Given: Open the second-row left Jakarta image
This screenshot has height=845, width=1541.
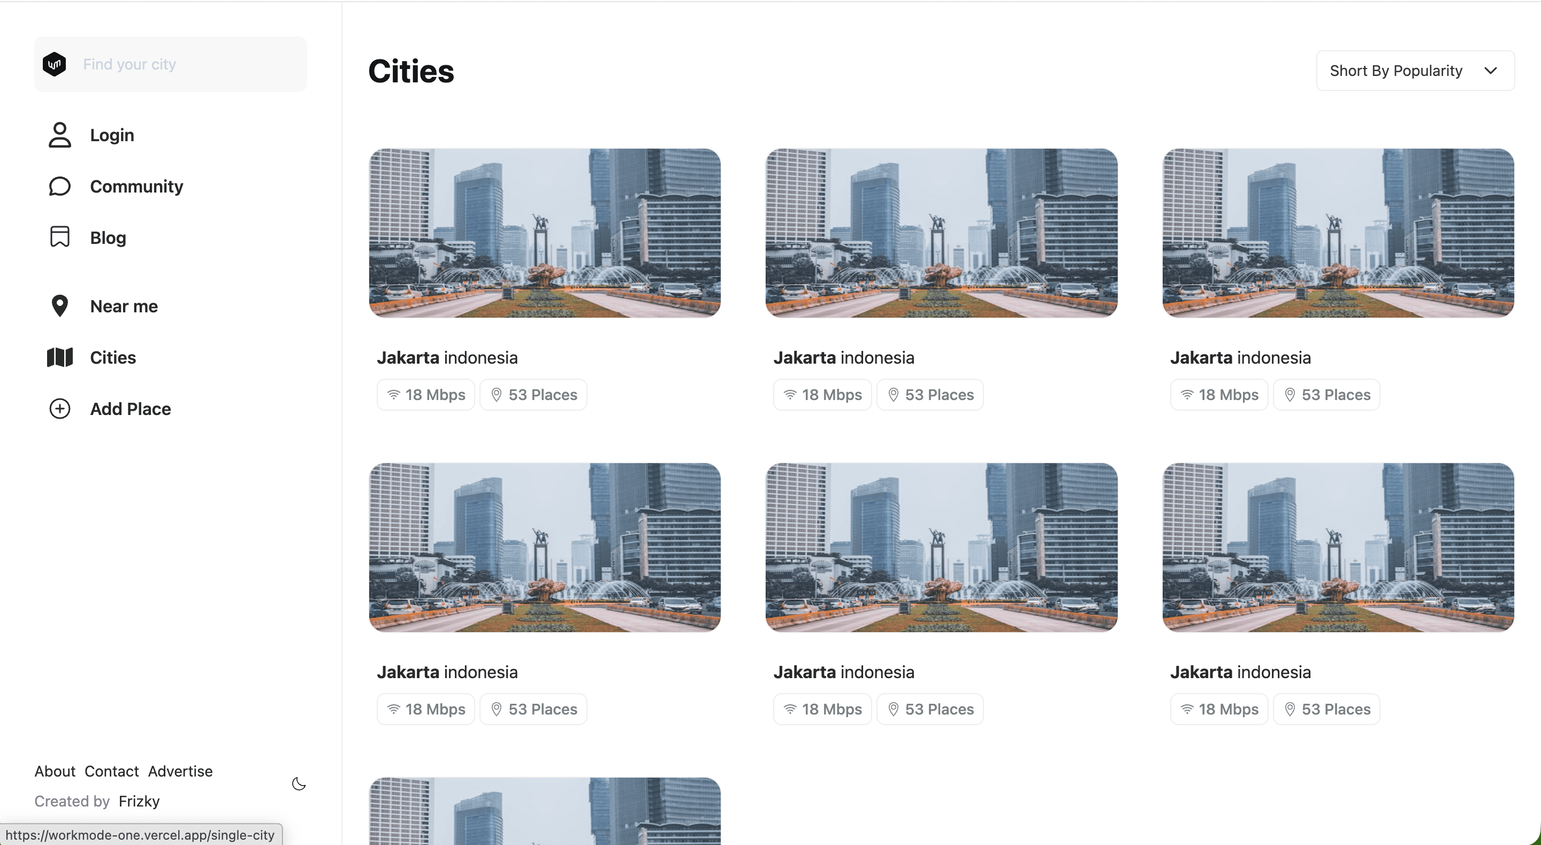Looking at the screenshot, I should coord(544,547).
